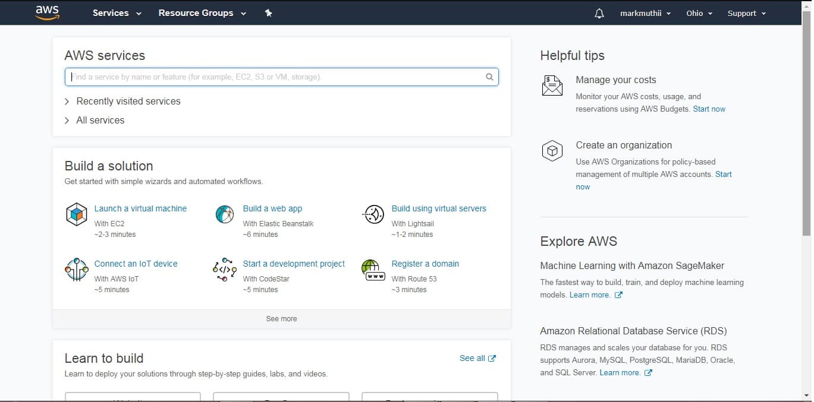
Task: Click the pin shortcut icon in navbar
Action: point(268,13)
